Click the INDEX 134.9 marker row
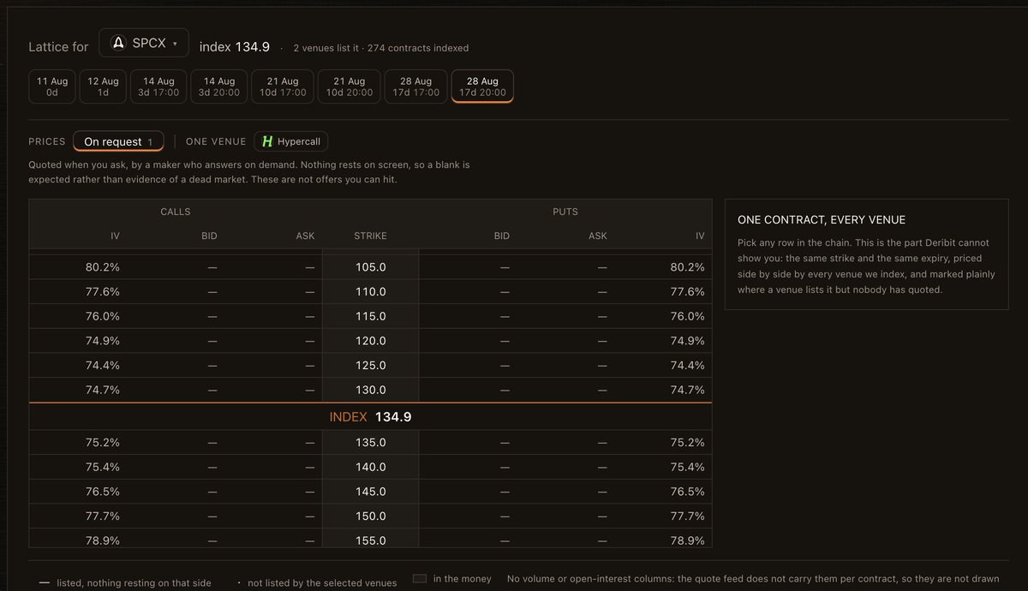The width and height of the screenshot is (1028, 591). 370,416
